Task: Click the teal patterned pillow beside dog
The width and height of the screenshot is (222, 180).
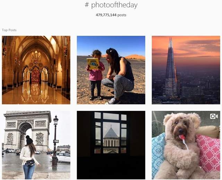Action: pos(158,154)
